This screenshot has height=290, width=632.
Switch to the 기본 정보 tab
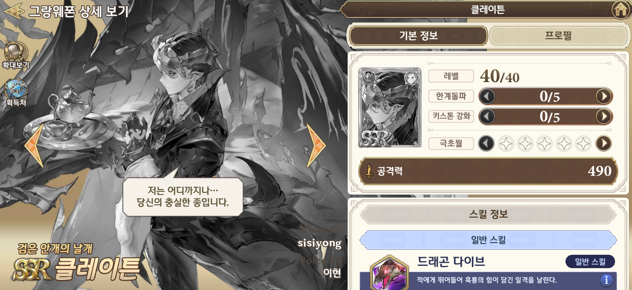(418, 36)
